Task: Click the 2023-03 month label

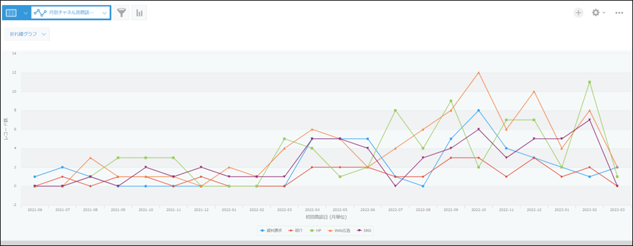Action: 617,210
